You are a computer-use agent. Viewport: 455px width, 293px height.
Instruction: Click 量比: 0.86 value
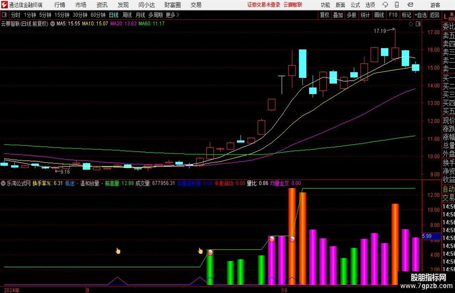point(258,183)
